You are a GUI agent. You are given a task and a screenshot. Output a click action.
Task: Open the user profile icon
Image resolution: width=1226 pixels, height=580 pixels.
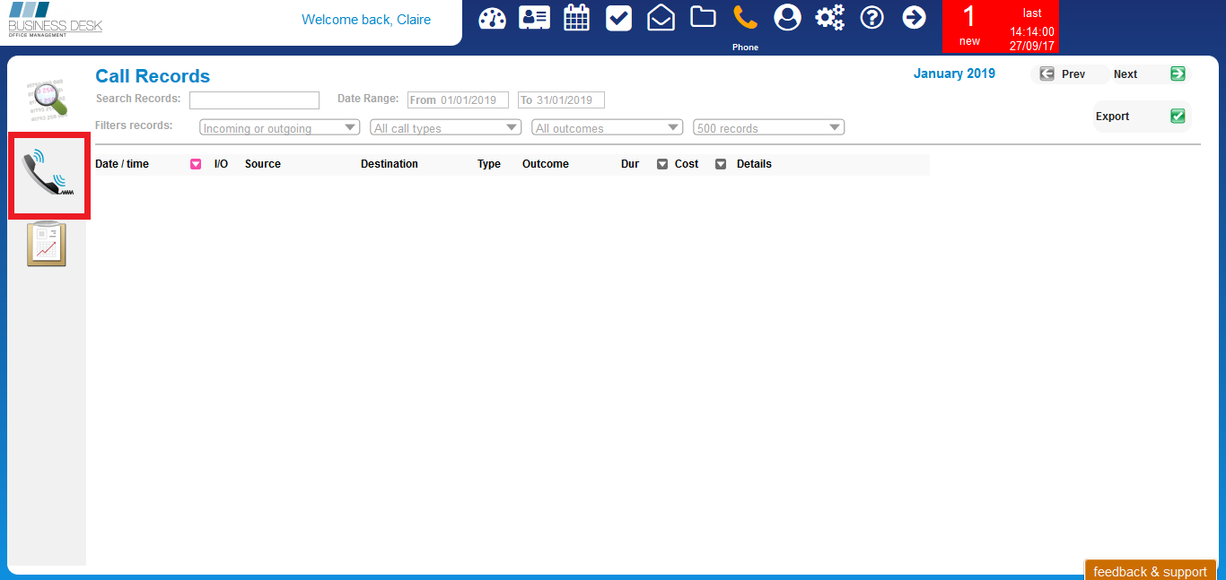click(x=787, y=17)
